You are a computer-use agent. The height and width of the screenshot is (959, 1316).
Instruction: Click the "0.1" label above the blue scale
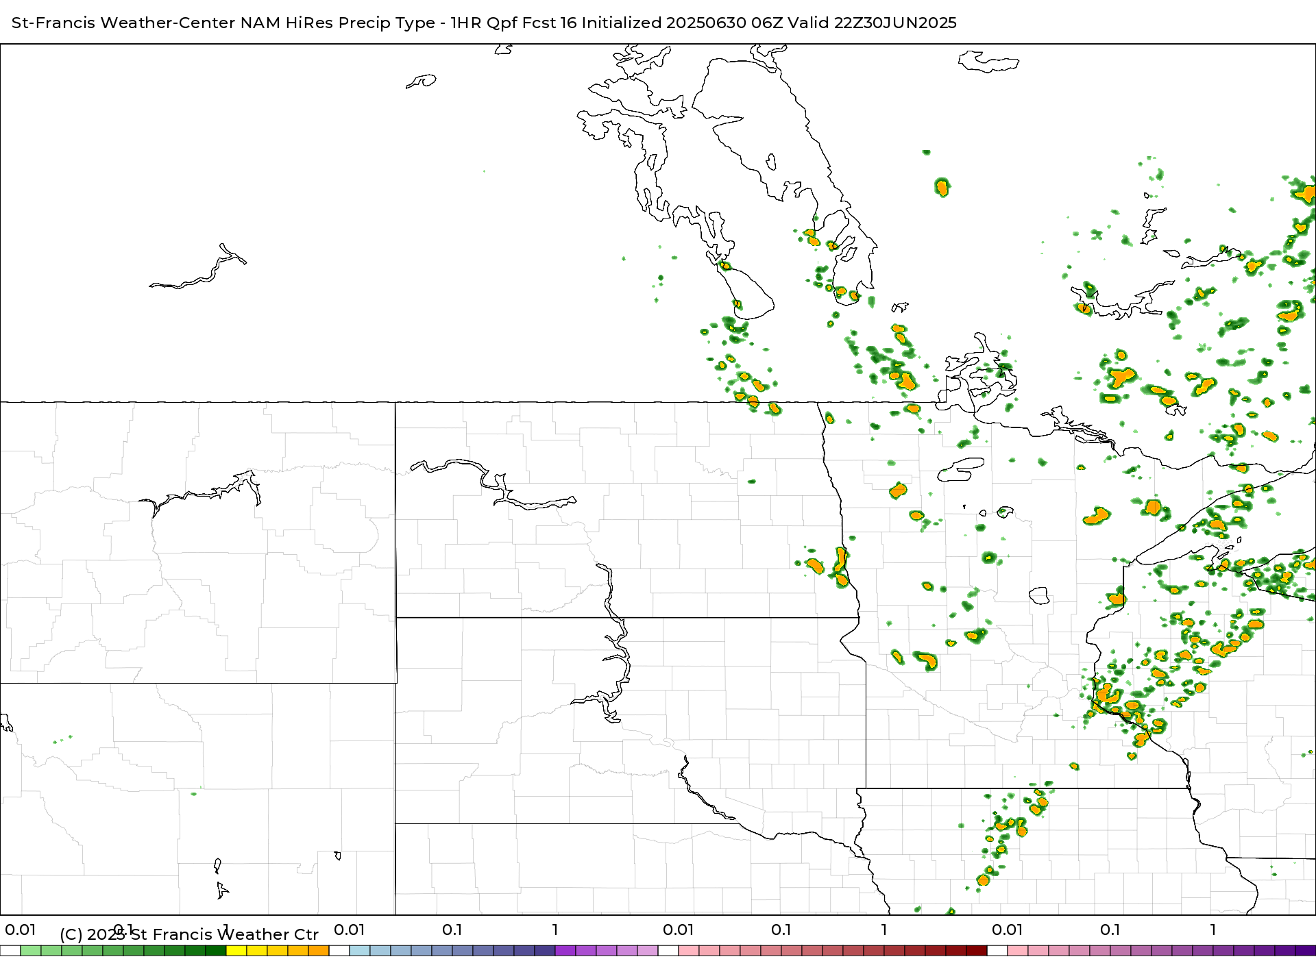(452, 930)
